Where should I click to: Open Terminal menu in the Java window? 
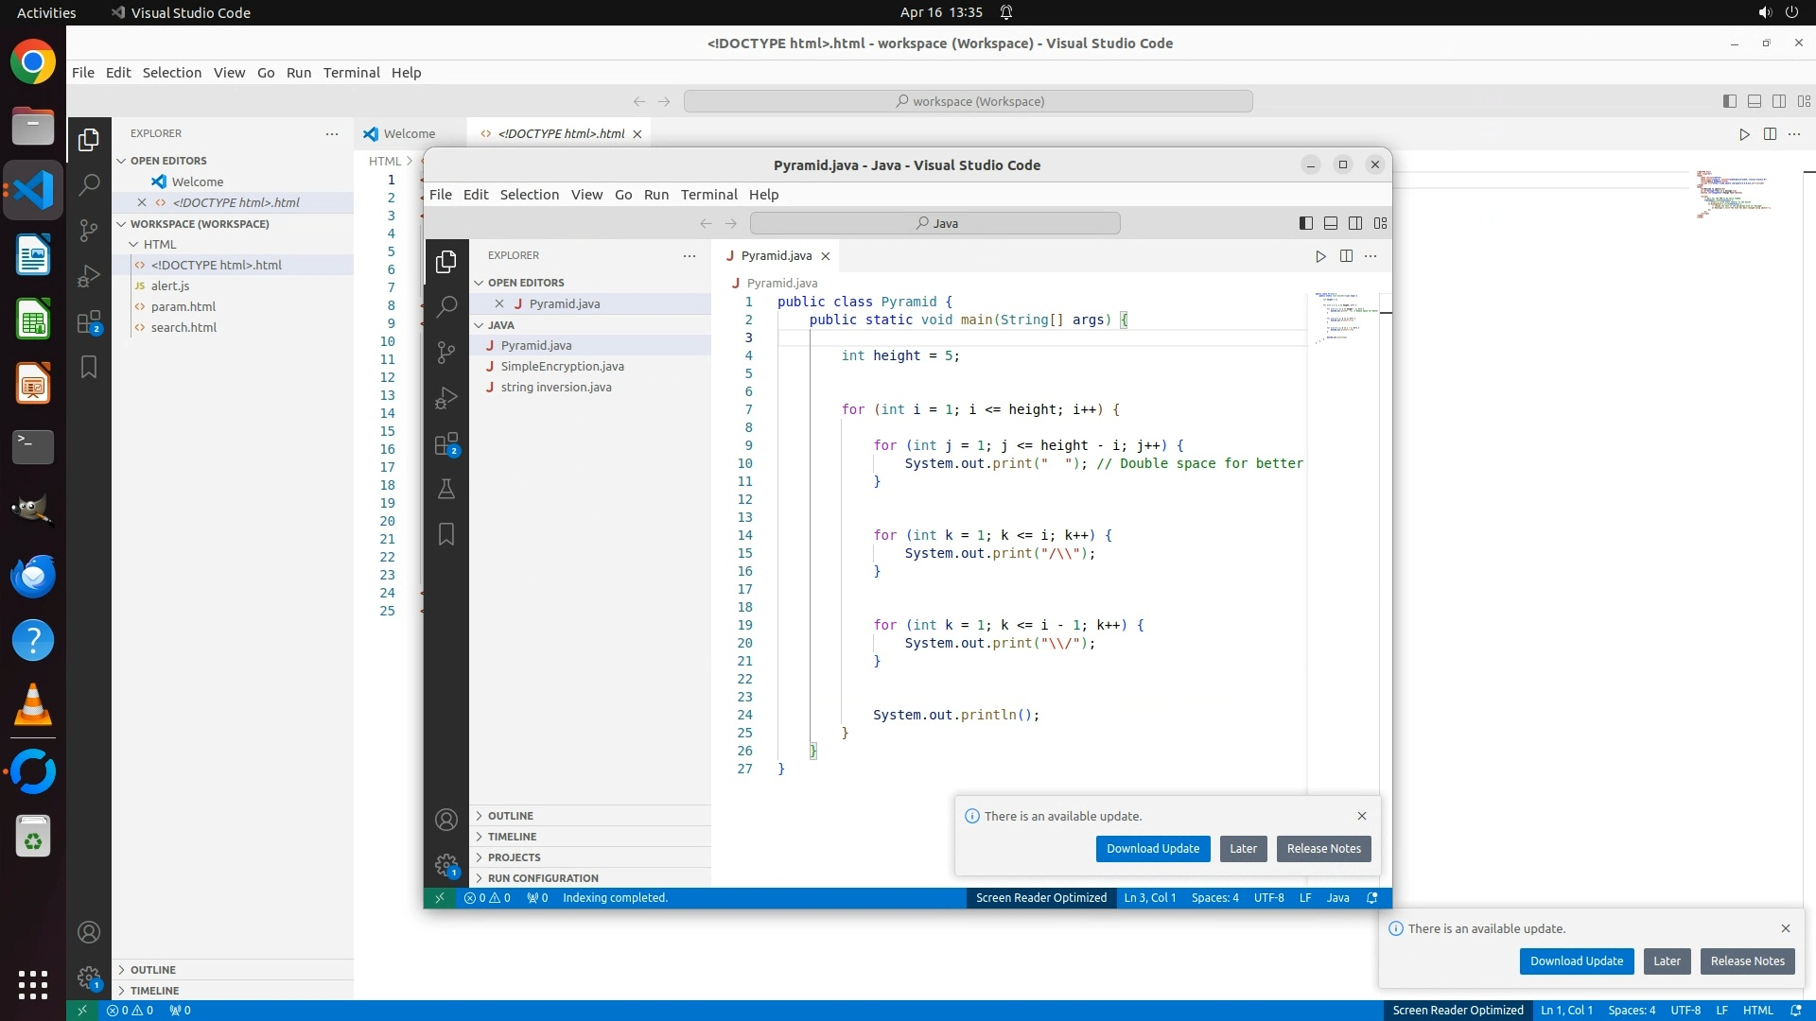(x=708, y=195)
